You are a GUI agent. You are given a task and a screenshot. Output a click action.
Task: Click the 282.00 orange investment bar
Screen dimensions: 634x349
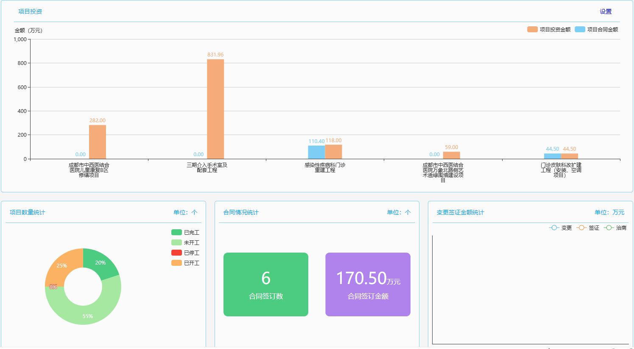pyautogui.click(x=98, y=142)
